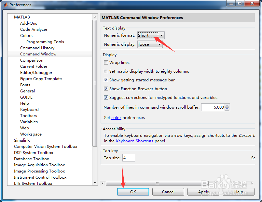Select Figure Copy Template

tap(41, 79)
